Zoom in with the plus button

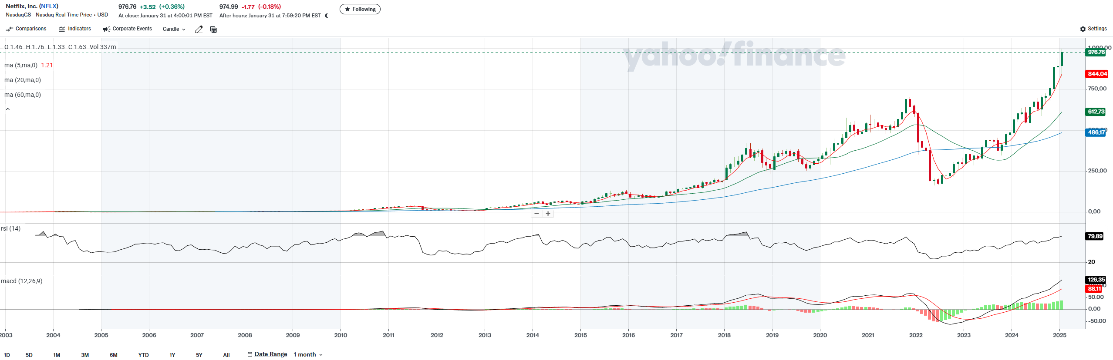pyautogui.click(x=548, y=214)
